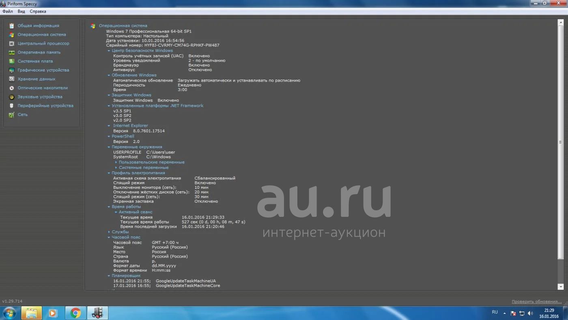Collapse the Время работы section

pos(109,207)
